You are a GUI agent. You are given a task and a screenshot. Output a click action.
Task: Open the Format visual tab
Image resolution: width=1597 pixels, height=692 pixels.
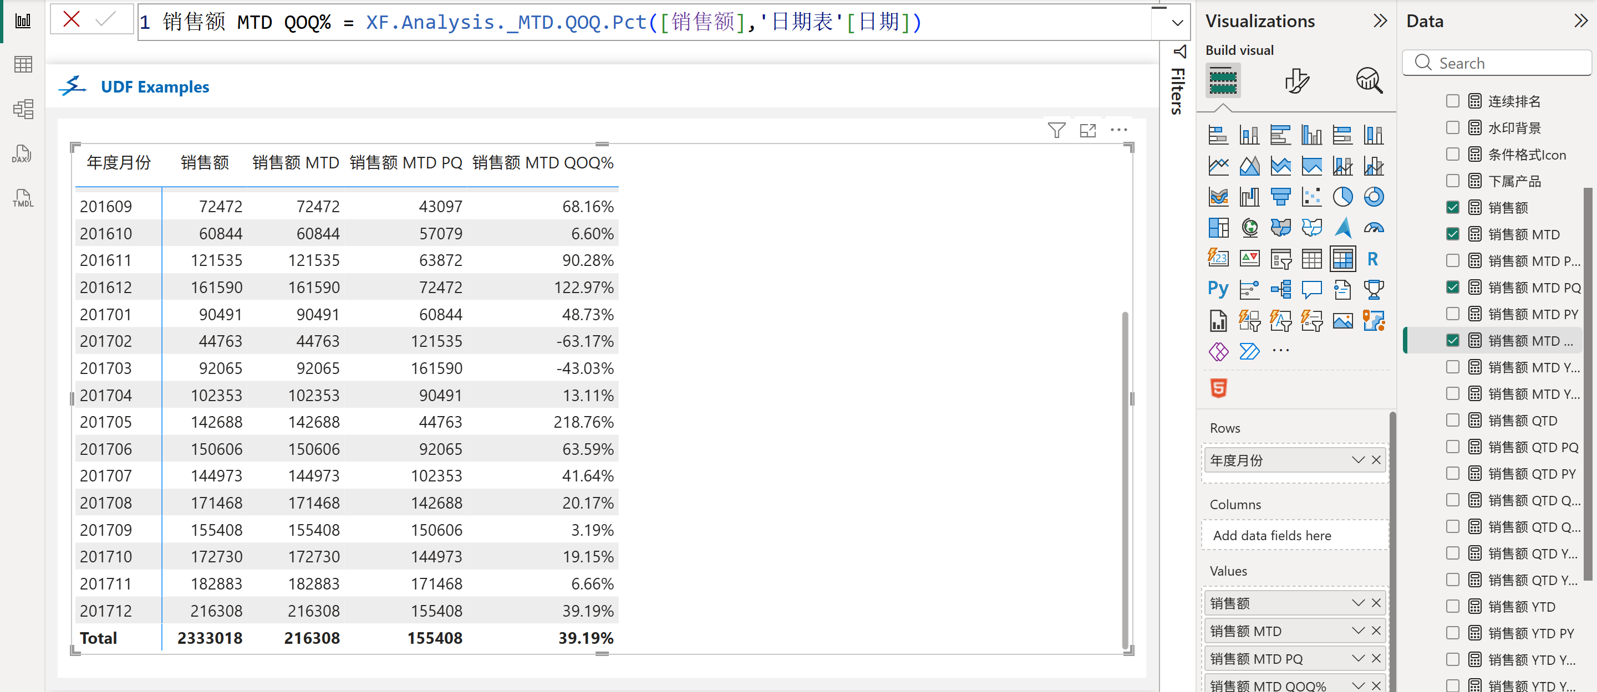[1296, 81]
